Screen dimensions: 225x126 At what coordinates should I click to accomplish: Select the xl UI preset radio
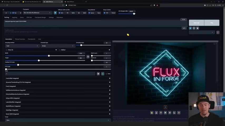coord(10,13)
